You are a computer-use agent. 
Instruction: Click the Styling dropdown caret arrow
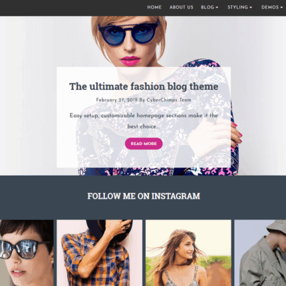click(x=251, y=7)
